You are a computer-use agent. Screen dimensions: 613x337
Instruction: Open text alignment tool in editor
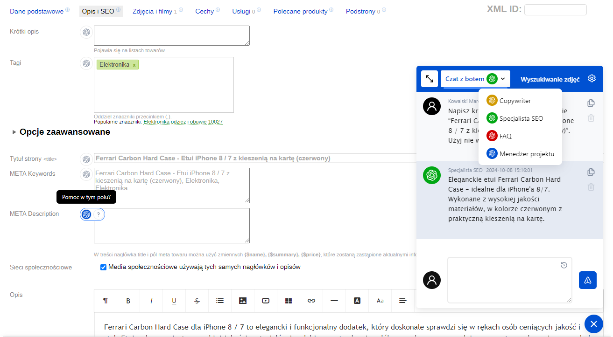pos(403,301)
